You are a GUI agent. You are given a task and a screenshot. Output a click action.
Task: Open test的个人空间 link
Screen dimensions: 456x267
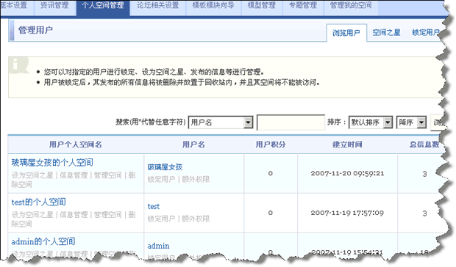click(x=38, y=202)
